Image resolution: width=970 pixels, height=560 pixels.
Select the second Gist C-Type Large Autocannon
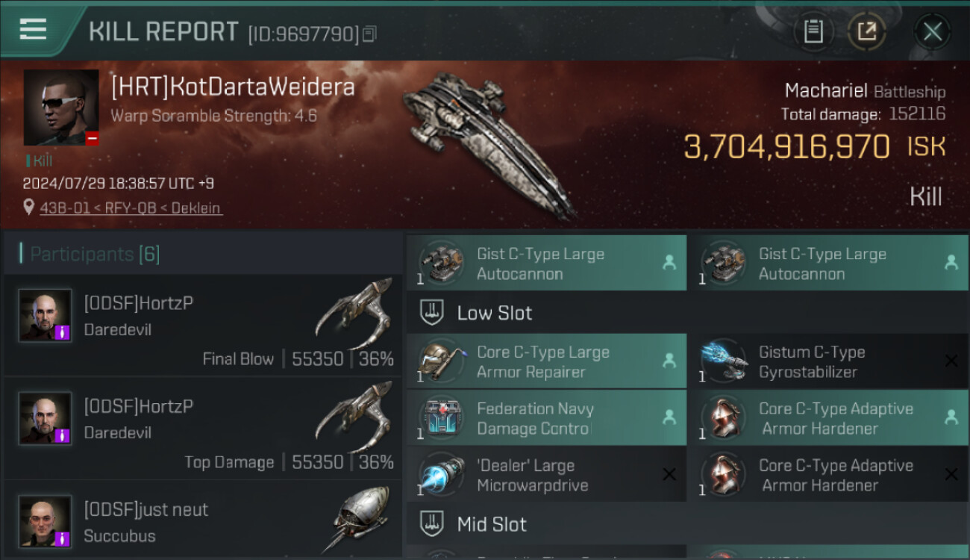click(x=828, y=263)
